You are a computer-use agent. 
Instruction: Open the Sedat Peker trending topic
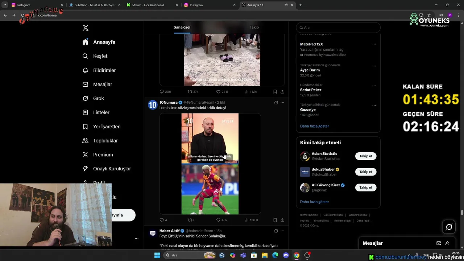311,90
